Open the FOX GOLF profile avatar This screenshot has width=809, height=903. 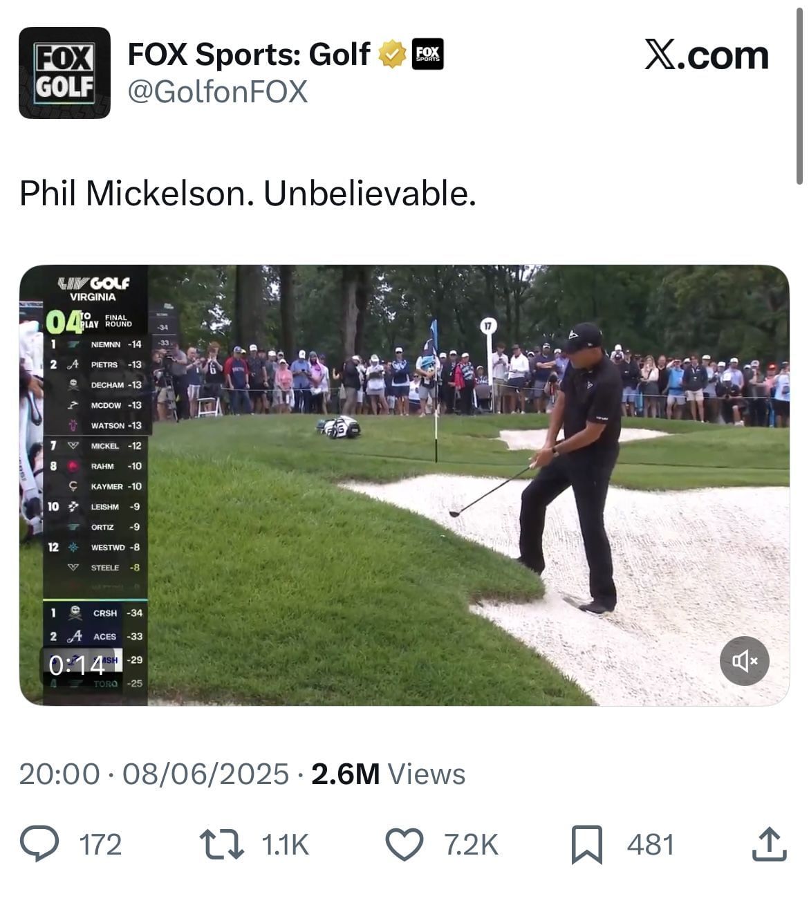[x=64, y=73]
